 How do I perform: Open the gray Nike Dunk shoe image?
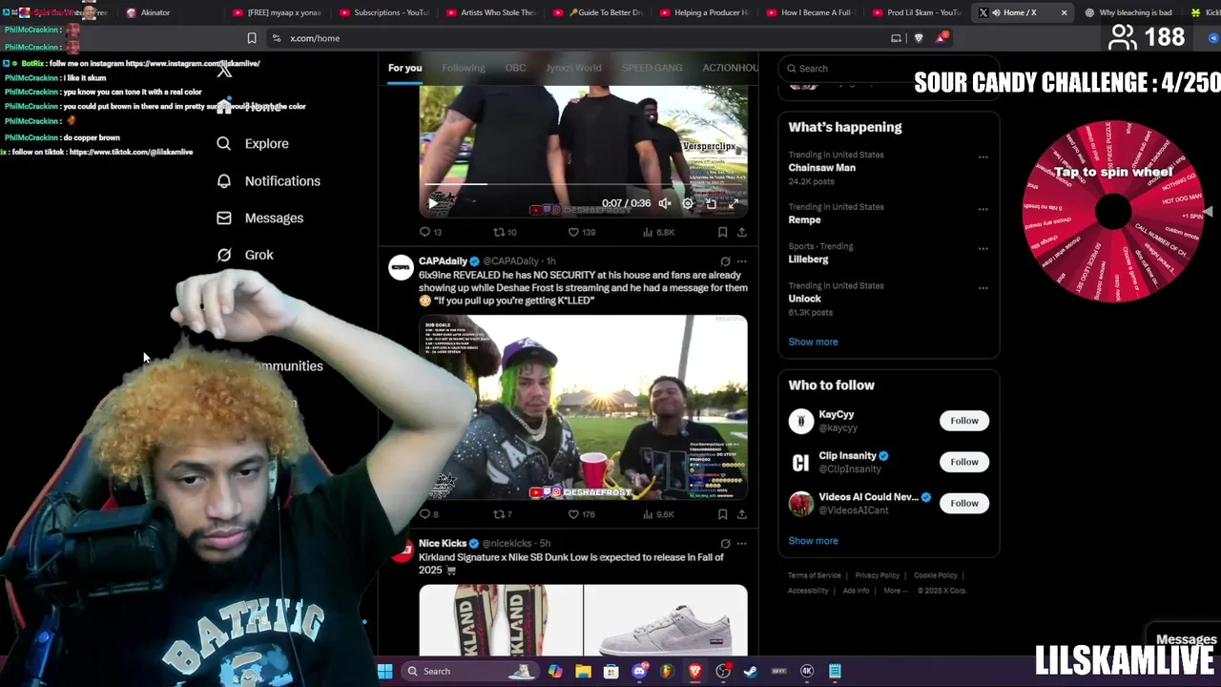666,621
